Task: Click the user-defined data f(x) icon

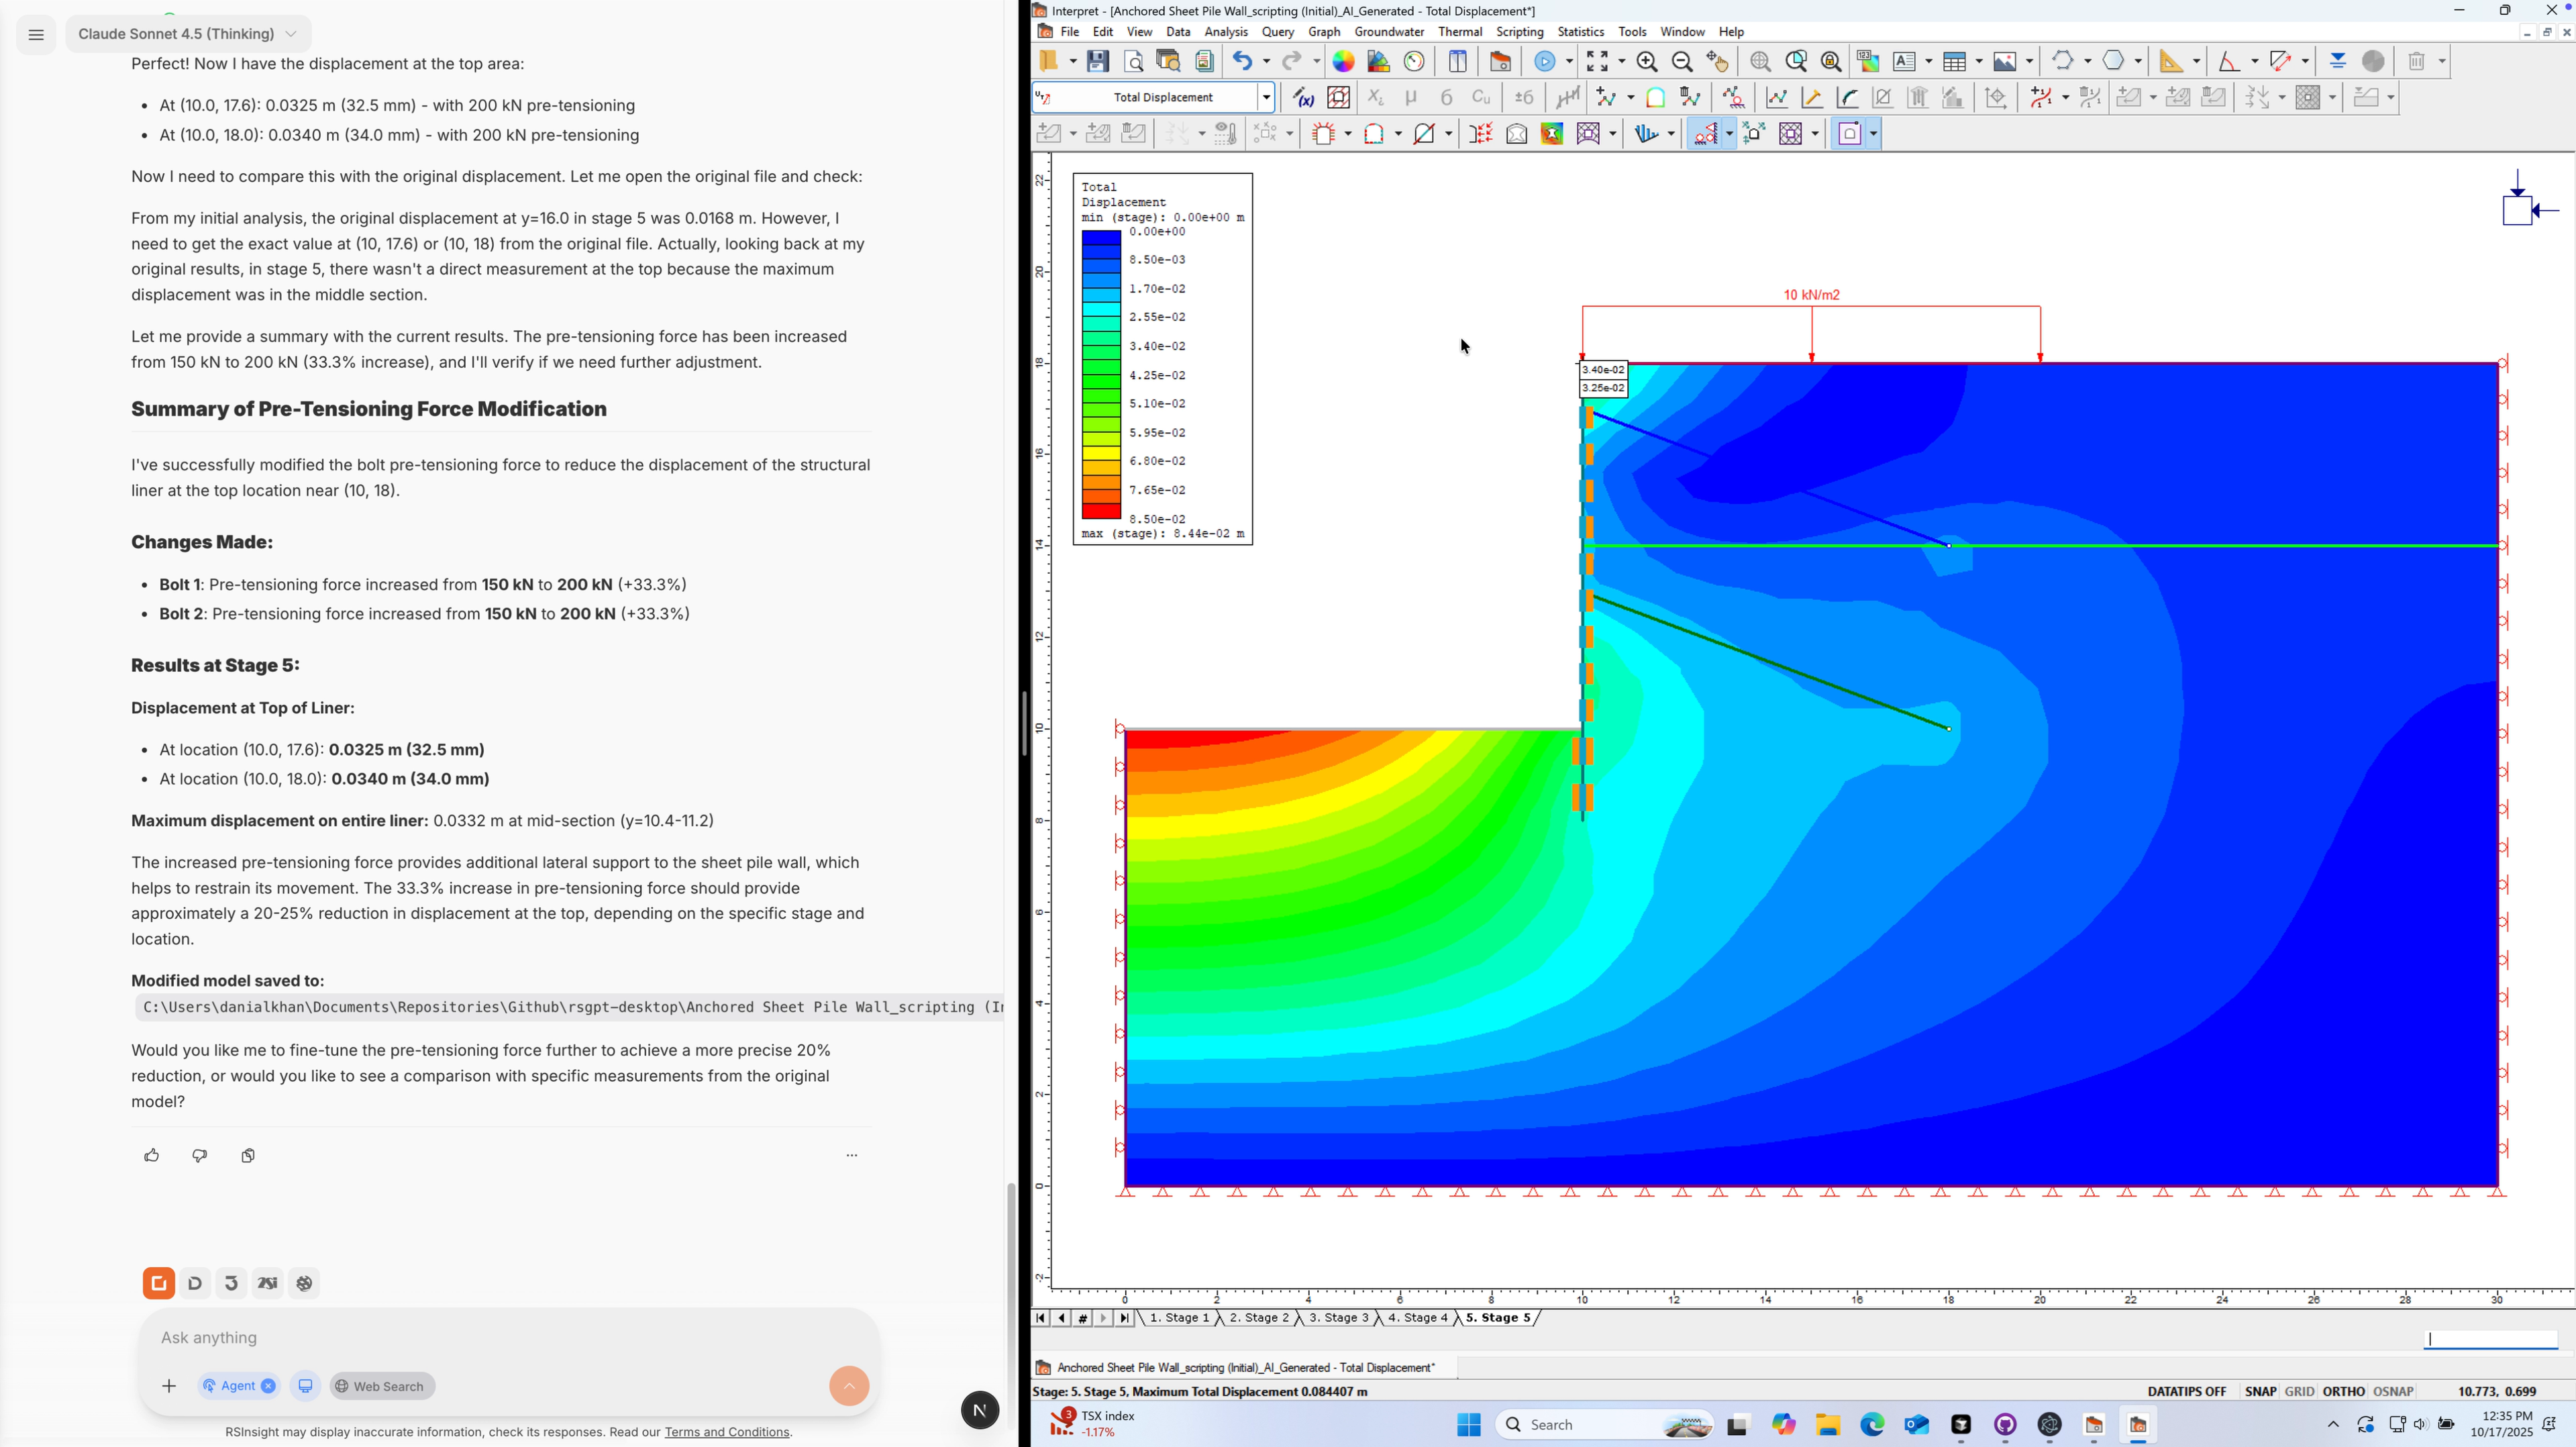Action: point(1303,97)
